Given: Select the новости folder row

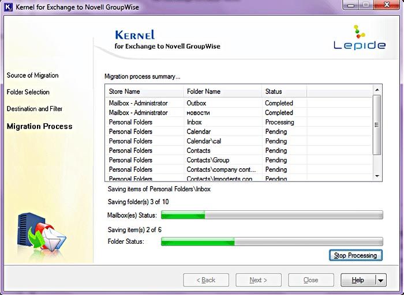Looking at the screenshot, I should [x=239, y=113].
